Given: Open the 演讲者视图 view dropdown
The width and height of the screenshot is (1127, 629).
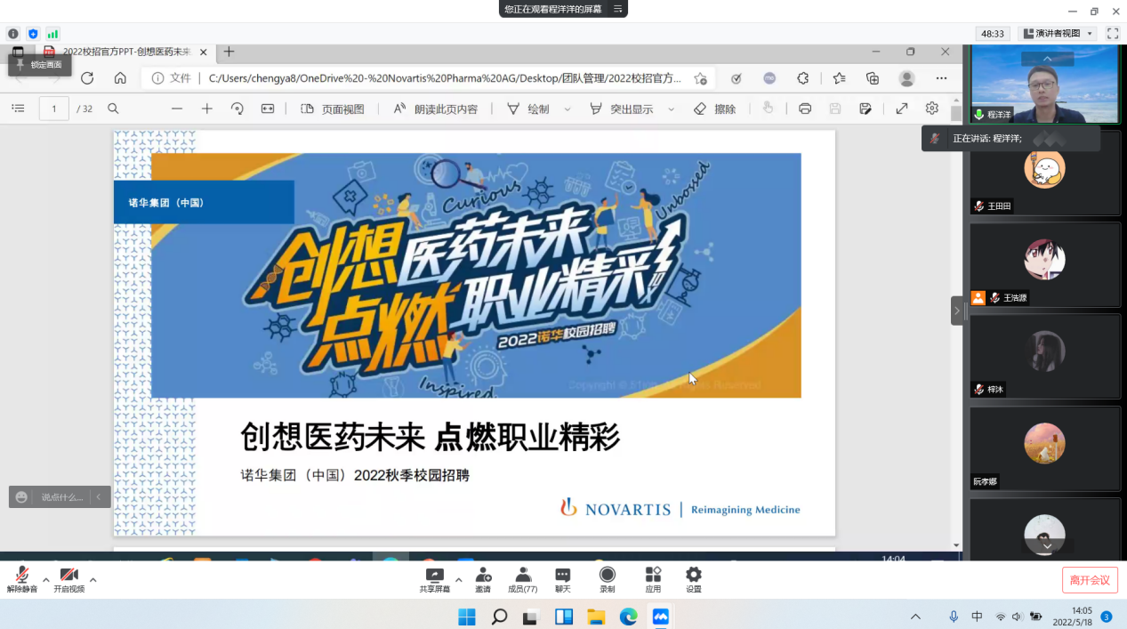Looking at the screenshot, I should (1058, 33).
